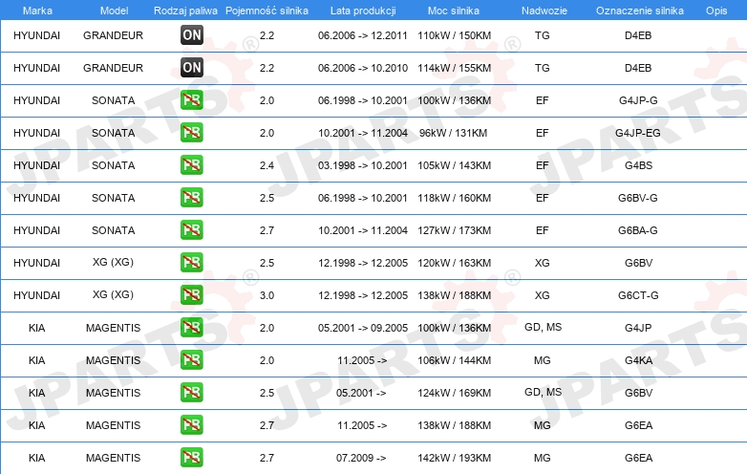The height and width of the screenshot is (474, 747).
Task: Click body code TG in 114kW row
Action: (x=543, y=68)
